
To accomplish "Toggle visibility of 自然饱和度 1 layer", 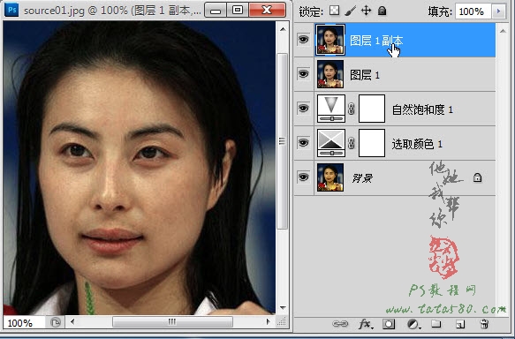I will pyautogui.click(x=303, y=109).
